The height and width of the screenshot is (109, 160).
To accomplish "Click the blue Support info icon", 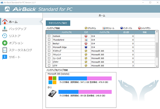I will [5, 57].
